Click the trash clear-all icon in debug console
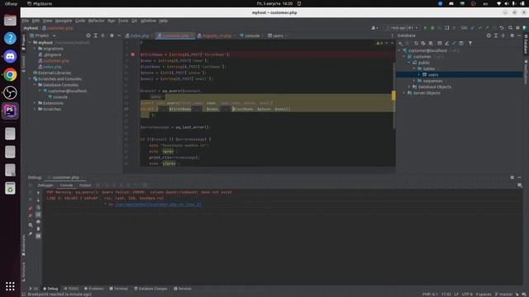This screenshot has width=529, height=297. point(38,229)
